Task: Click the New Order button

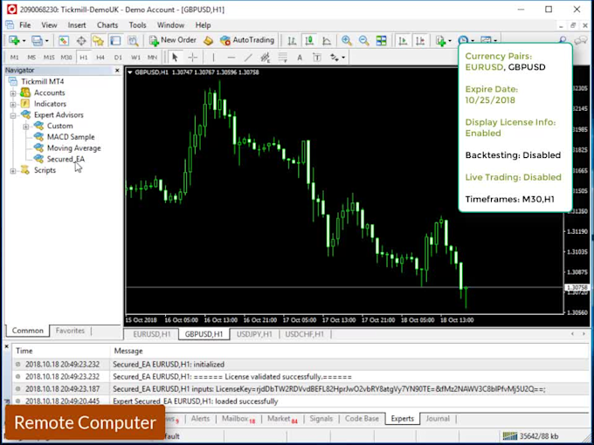Action: [173, 40]
